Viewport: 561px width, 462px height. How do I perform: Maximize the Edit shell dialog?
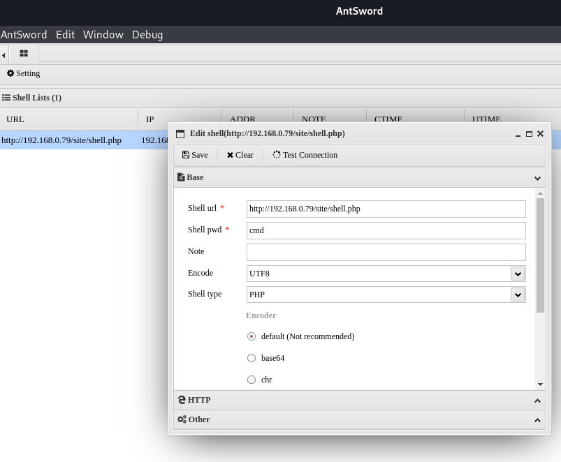pyautogui.click(x=529, y=134)
